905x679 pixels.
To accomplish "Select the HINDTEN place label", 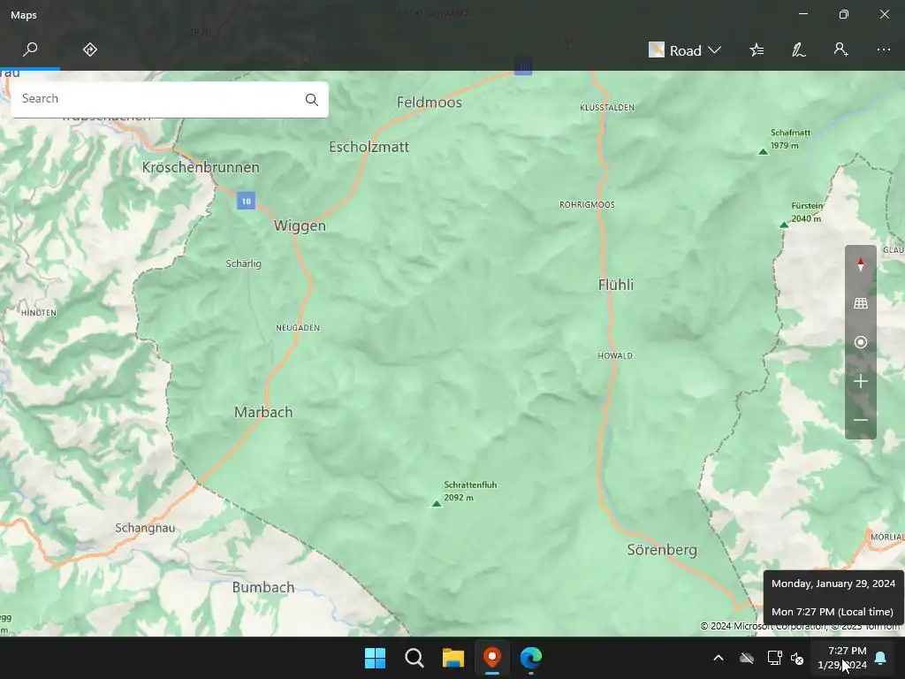I will [39, 313].
